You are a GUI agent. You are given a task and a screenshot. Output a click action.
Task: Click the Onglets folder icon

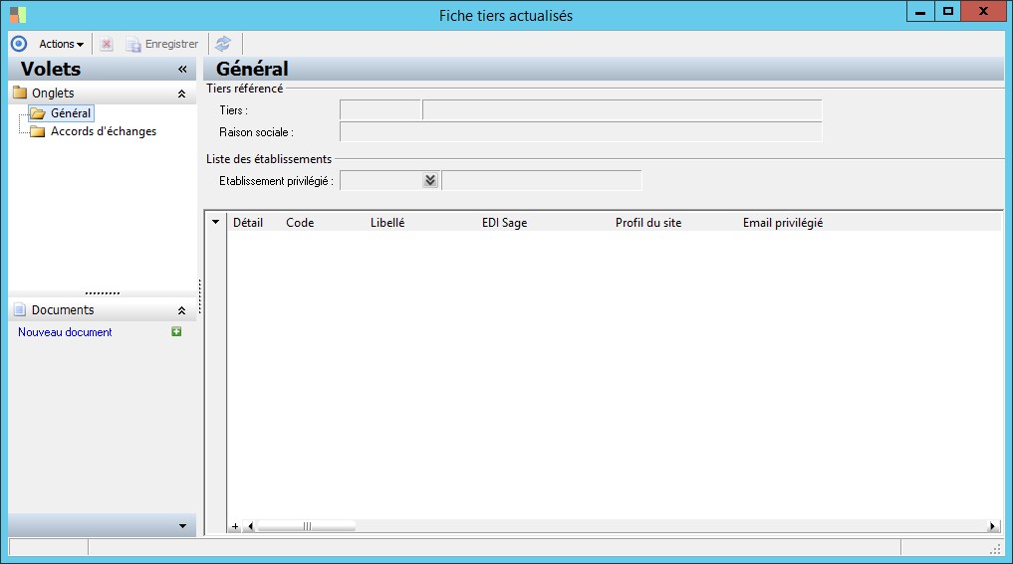[x=20, y=93]
